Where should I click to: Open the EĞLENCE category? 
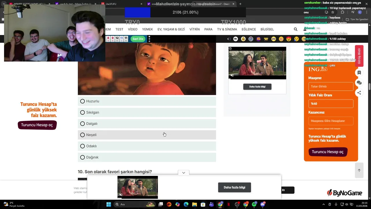tap(249, 29)
